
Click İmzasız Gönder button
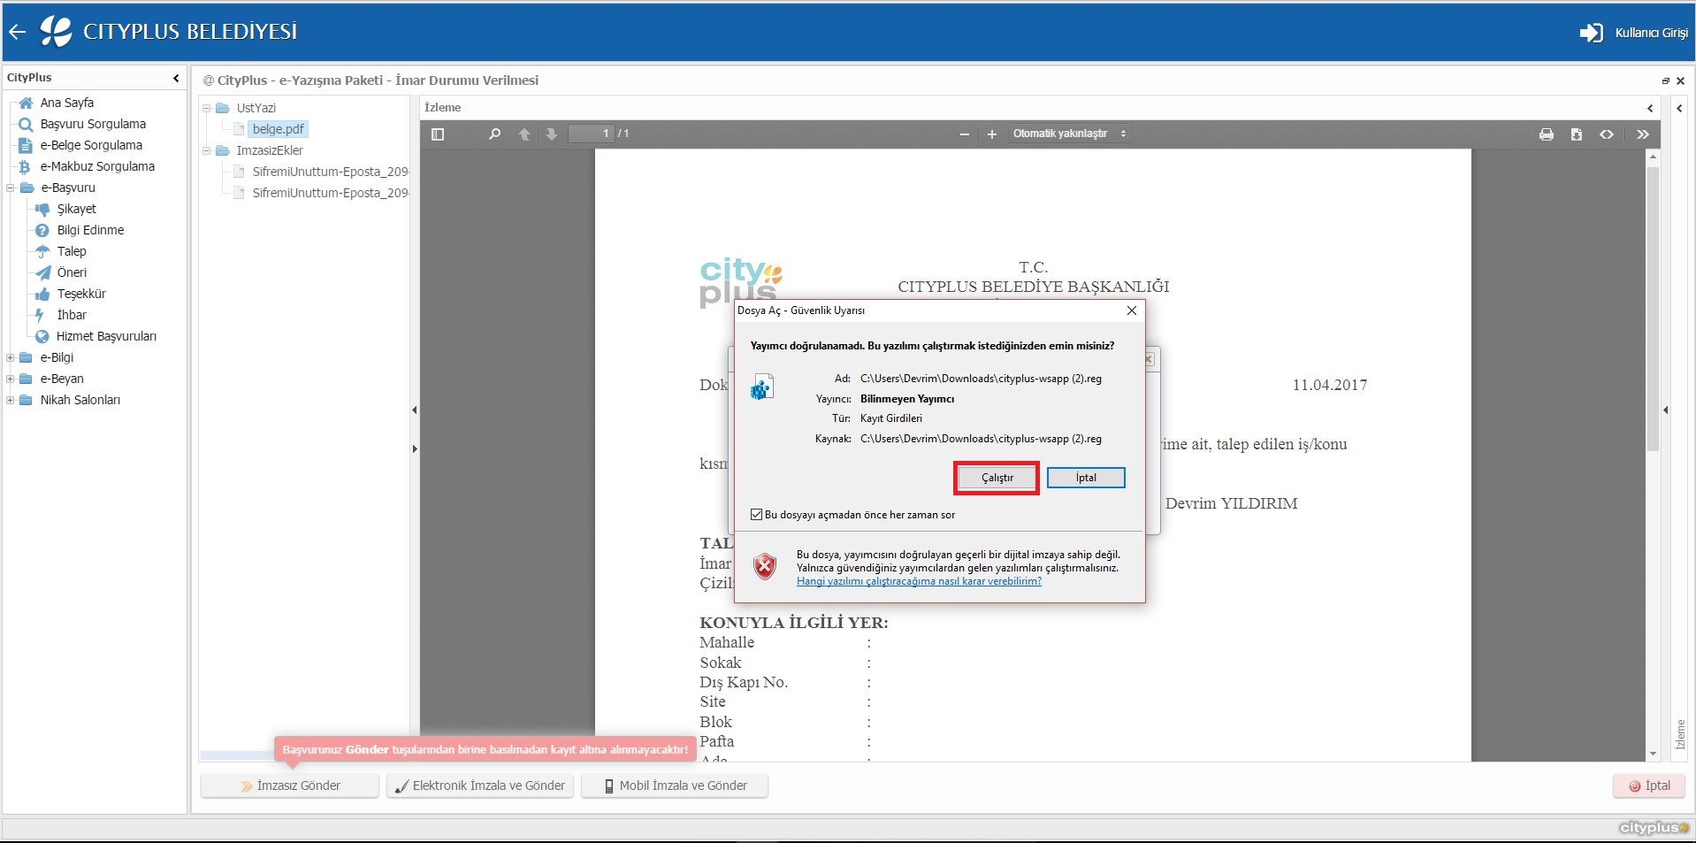[290, 786]
